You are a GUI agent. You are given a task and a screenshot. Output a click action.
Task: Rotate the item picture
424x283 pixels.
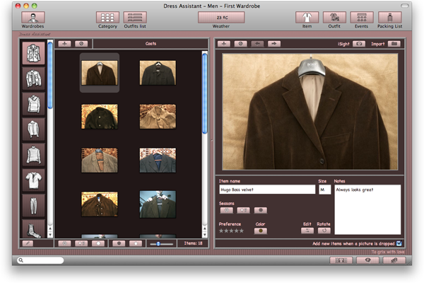(x=324, y=231)
